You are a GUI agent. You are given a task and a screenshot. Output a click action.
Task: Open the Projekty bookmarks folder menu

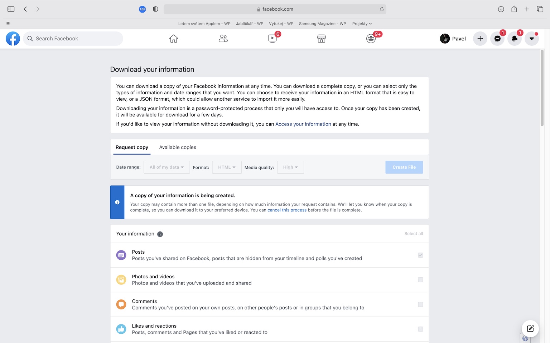click(362, 24)
